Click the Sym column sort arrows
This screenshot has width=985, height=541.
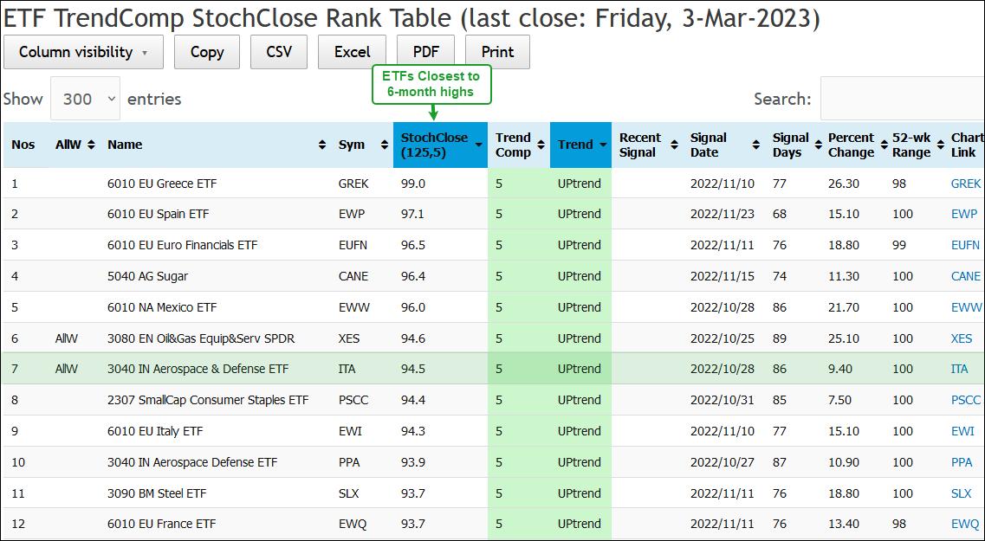pyautogui.click(x=385, y=145)
